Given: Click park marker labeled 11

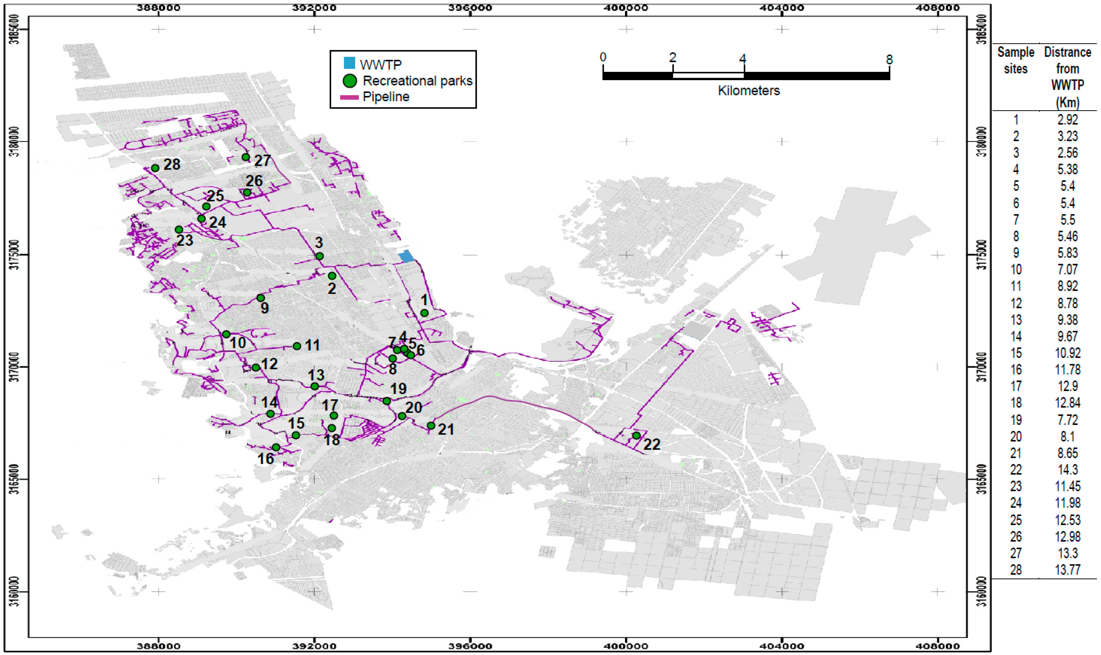Looking at the screenshot, I should pyautogui.click(x=297, y=347).
